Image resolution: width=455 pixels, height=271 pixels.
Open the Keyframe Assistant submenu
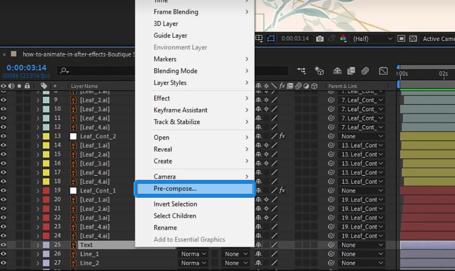(x=195, y=110)
